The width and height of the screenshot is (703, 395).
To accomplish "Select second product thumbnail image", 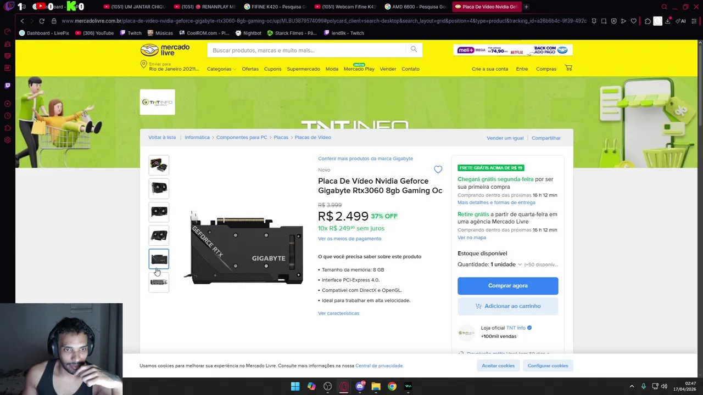I will [x=159, y=188].
